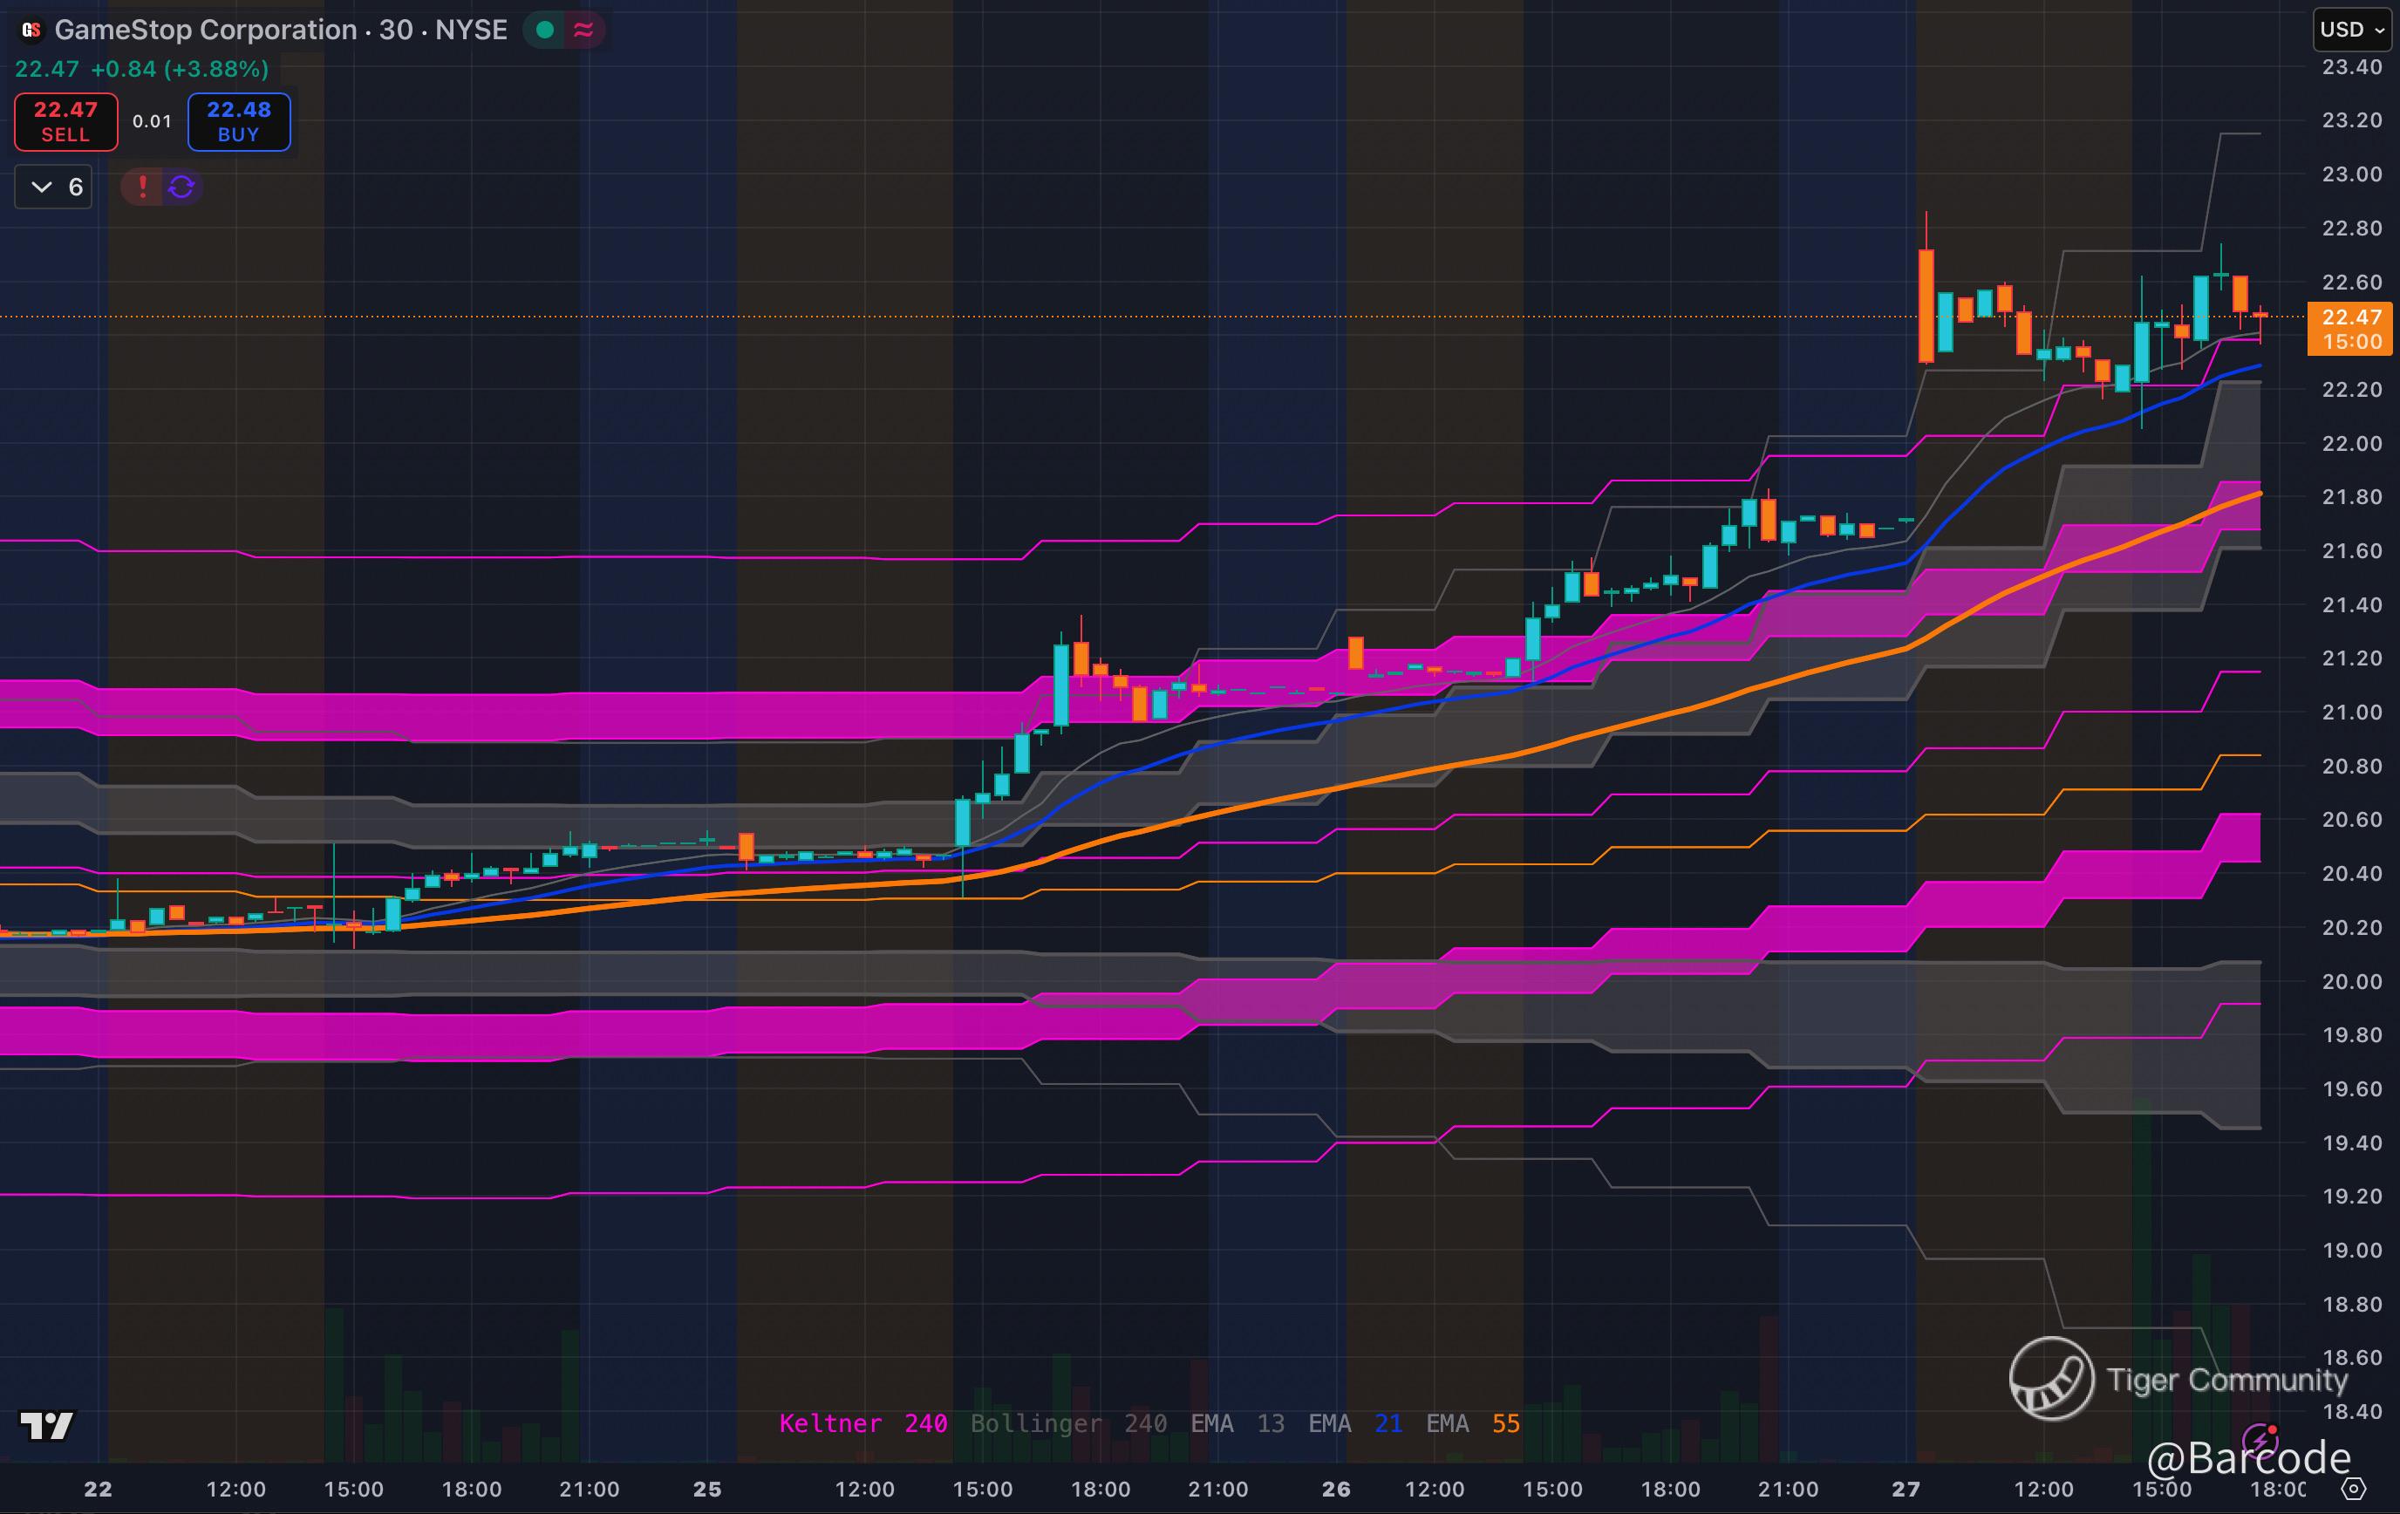Click the GameStop Corporation symbol title

205,30
